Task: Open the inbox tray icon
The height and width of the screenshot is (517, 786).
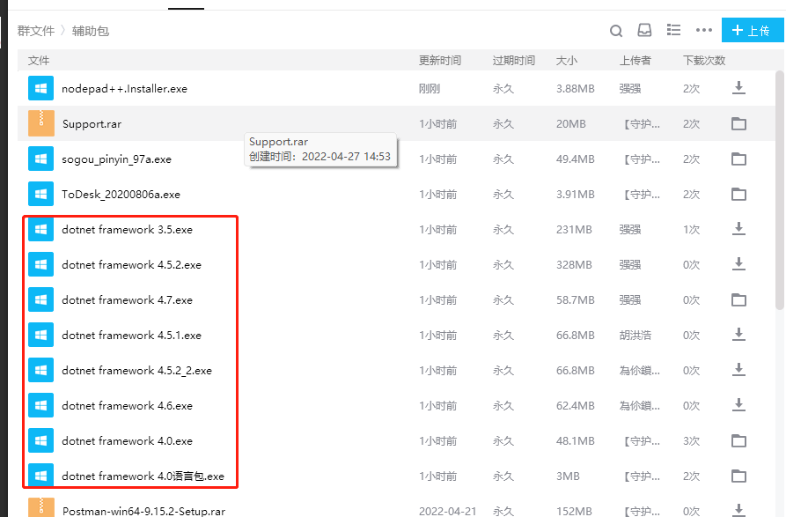Action: (644, 30)
